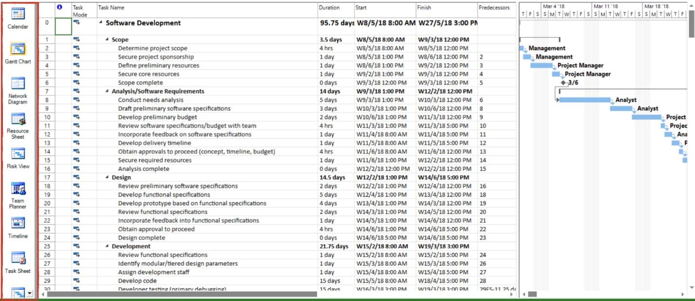Click task mode icon for Scope complete row

[76, 83]
